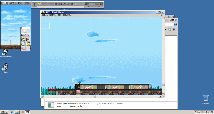Pause the game with the pause button

[x=25, y=31]
